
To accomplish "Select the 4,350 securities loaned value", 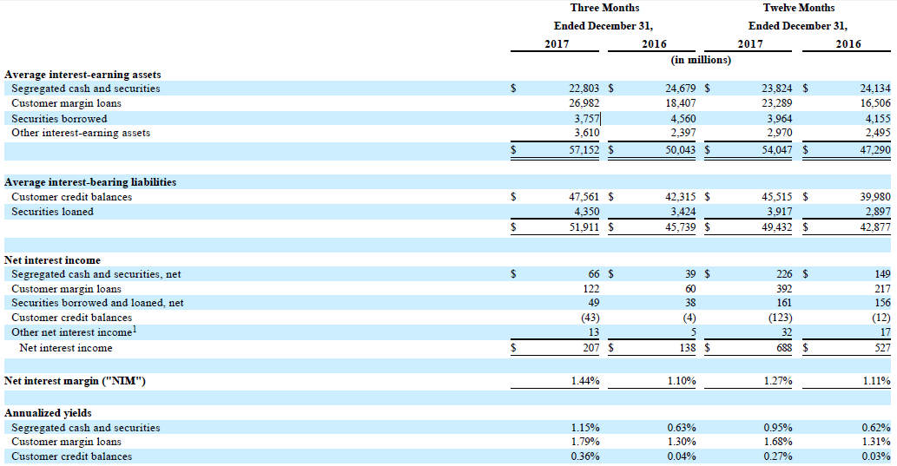I will click(x=586, y=212).
